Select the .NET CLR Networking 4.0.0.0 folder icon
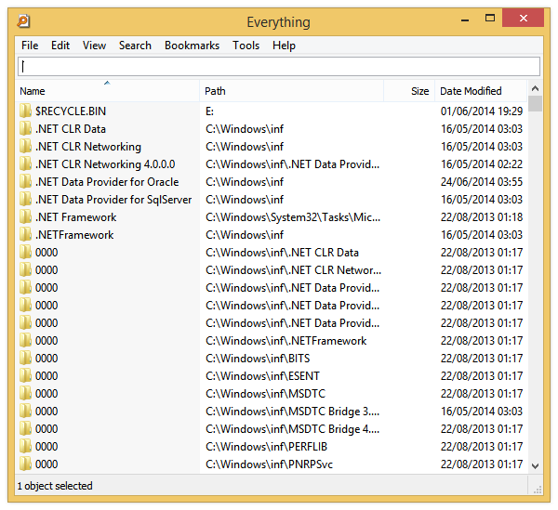Viewport: 558px width, 510px height. point(26,164)
